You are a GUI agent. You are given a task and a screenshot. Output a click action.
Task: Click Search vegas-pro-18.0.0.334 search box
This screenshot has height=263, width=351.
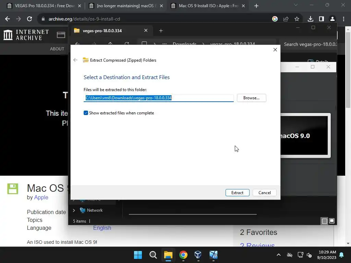coord(308,44)
